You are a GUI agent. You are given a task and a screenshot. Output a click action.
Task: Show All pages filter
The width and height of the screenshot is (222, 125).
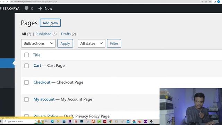pos(26,34)
